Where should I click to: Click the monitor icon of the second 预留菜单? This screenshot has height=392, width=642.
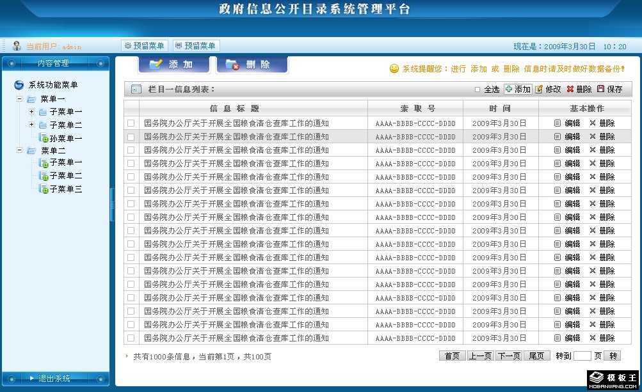coord(179,46)
